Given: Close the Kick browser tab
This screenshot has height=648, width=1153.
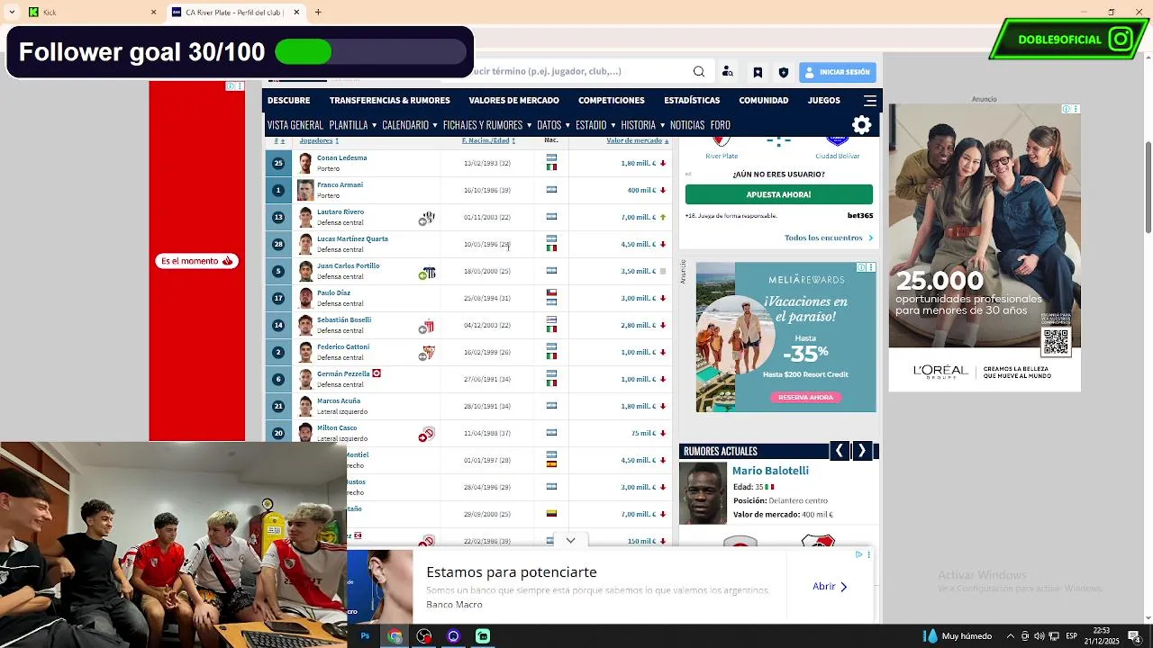Looking at the screenshot, I should (153, 13).
